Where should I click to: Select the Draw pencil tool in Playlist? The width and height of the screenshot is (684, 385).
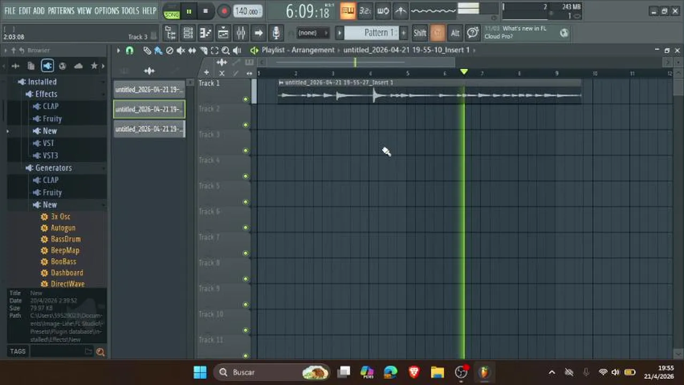point(147,50)
